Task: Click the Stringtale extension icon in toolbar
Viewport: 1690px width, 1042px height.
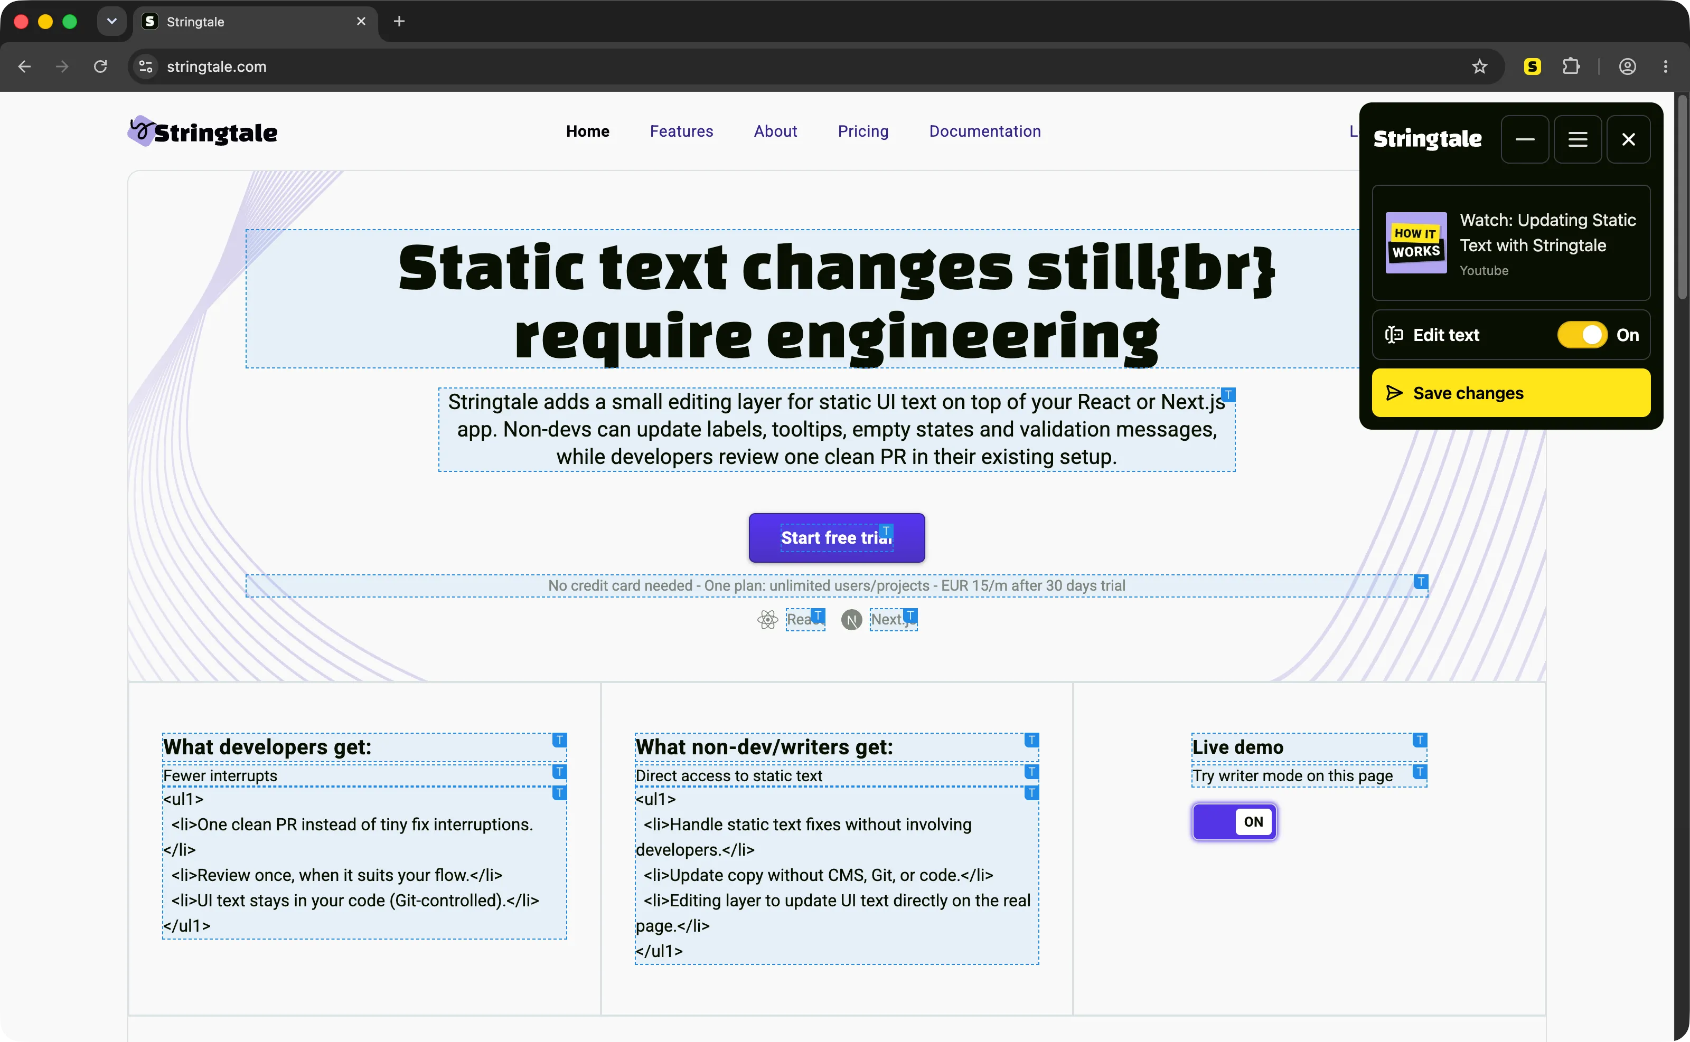Action: click(1532, 66)
